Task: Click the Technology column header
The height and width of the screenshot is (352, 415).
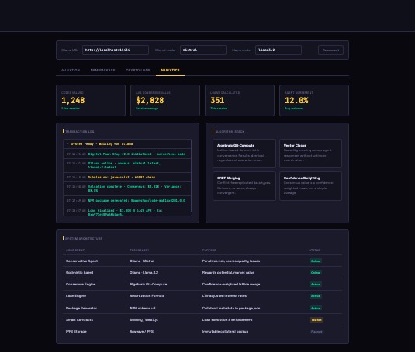Action: [140, 250]
